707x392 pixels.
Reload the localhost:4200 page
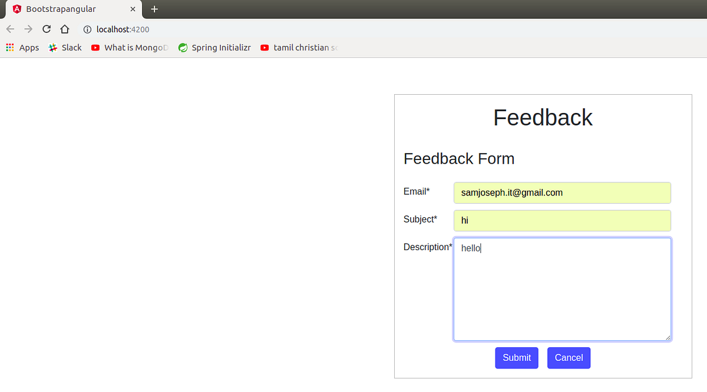[x=46, y=29]
